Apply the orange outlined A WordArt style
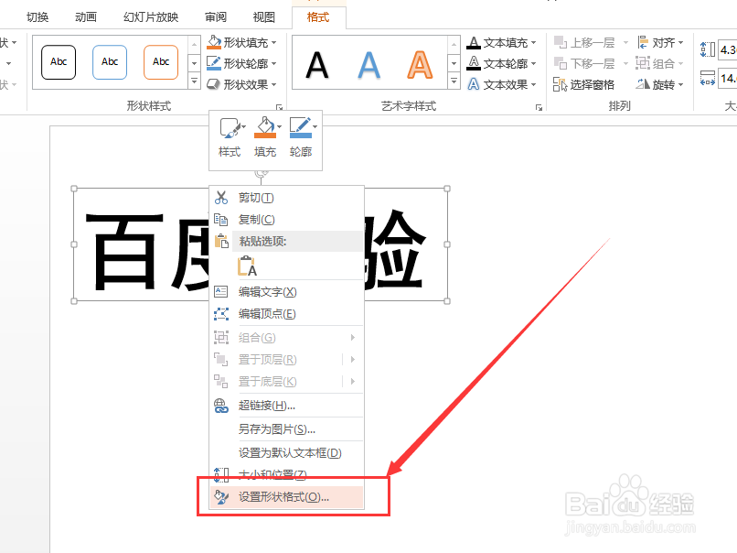This screenshot has height=553, width=737. click(x=420, y=65)
